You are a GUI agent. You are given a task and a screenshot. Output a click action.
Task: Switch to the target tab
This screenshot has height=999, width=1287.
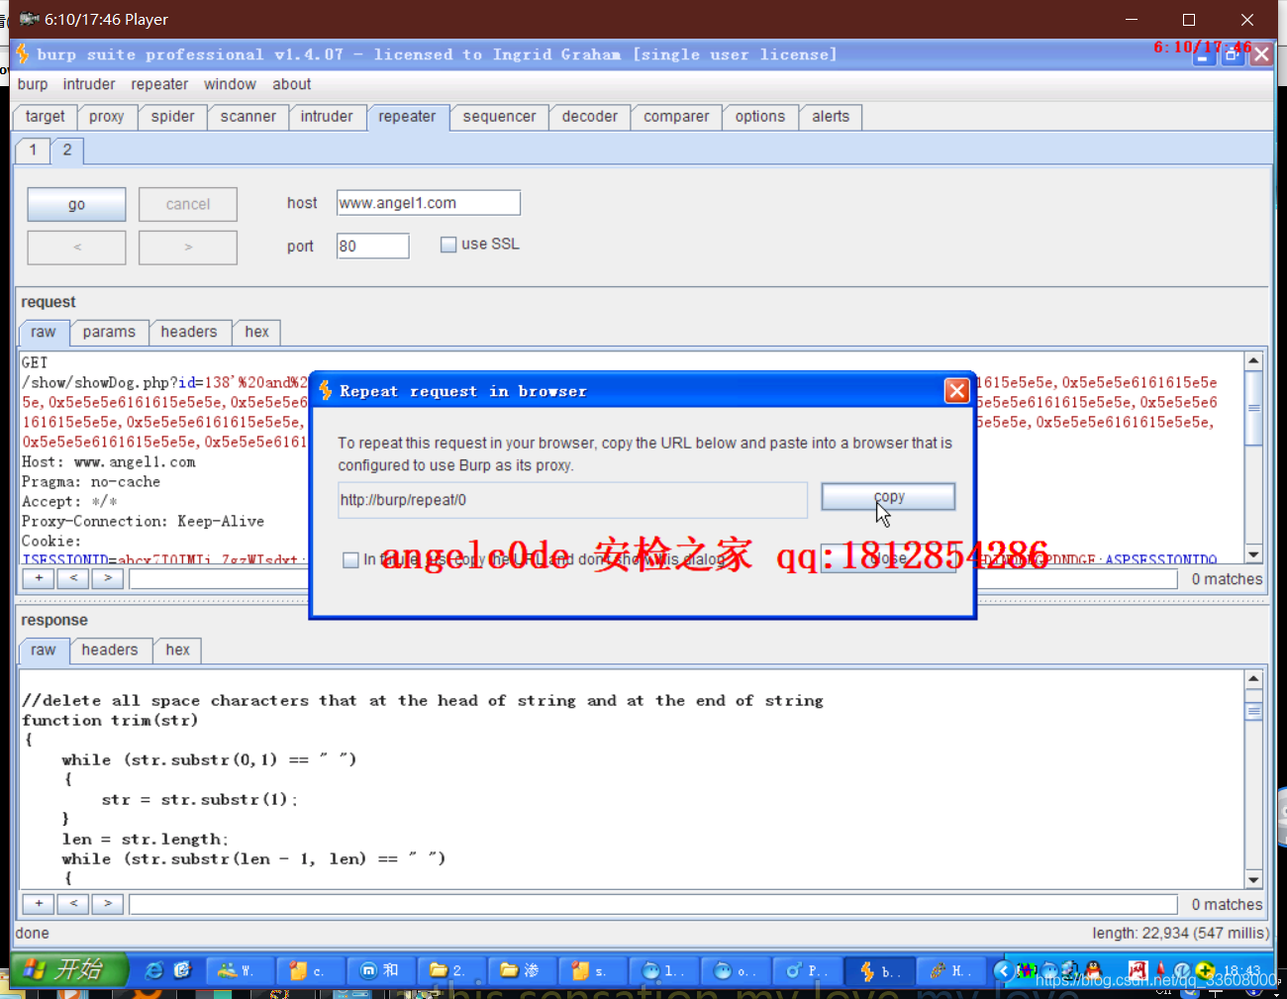click(45, 117)
